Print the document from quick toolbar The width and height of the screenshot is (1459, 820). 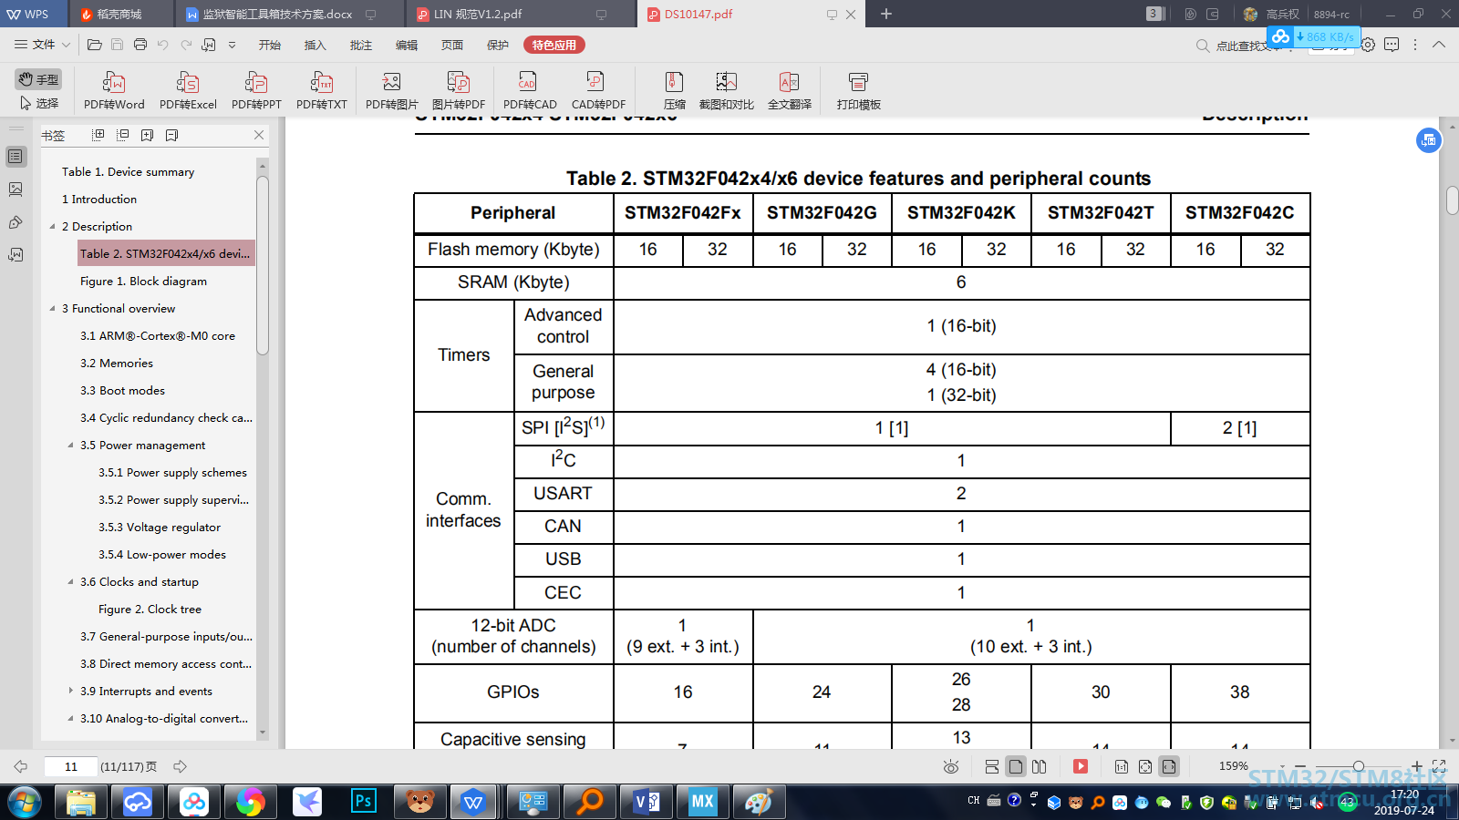coord(140,45)
